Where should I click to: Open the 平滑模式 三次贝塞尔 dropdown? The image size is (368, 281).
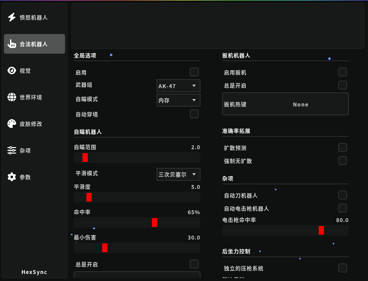coord(178,175)
